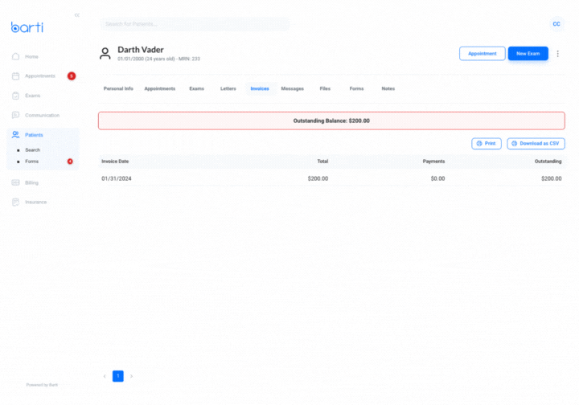The width and height of the screenshot is (579, 405).
Task: Open the Letters tab
Action: pyautogui.click(x=228, y=88)
